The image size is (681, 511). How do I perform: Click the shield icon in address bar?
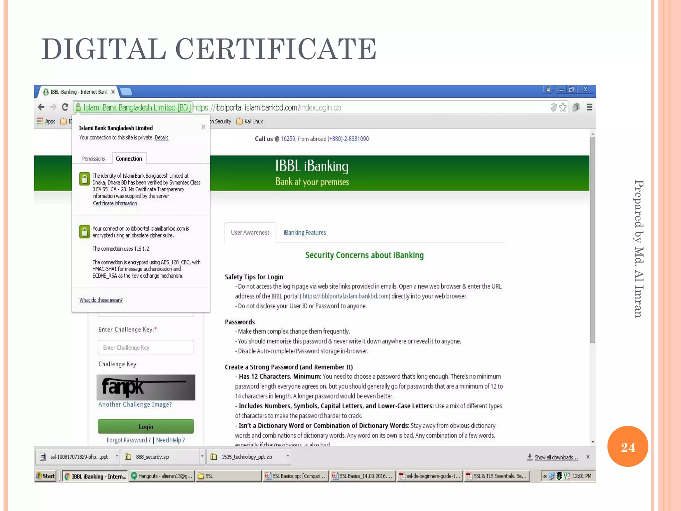pyautogui.click(x=553, y=107)
